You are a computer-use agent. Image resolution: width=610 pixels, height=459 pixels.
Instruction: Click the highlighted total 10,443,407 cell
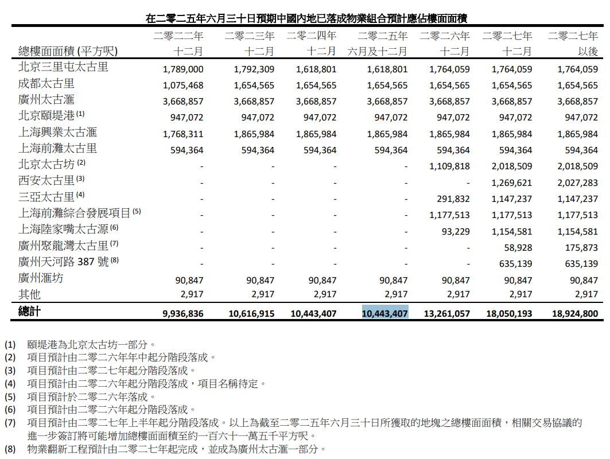[384, 313]
